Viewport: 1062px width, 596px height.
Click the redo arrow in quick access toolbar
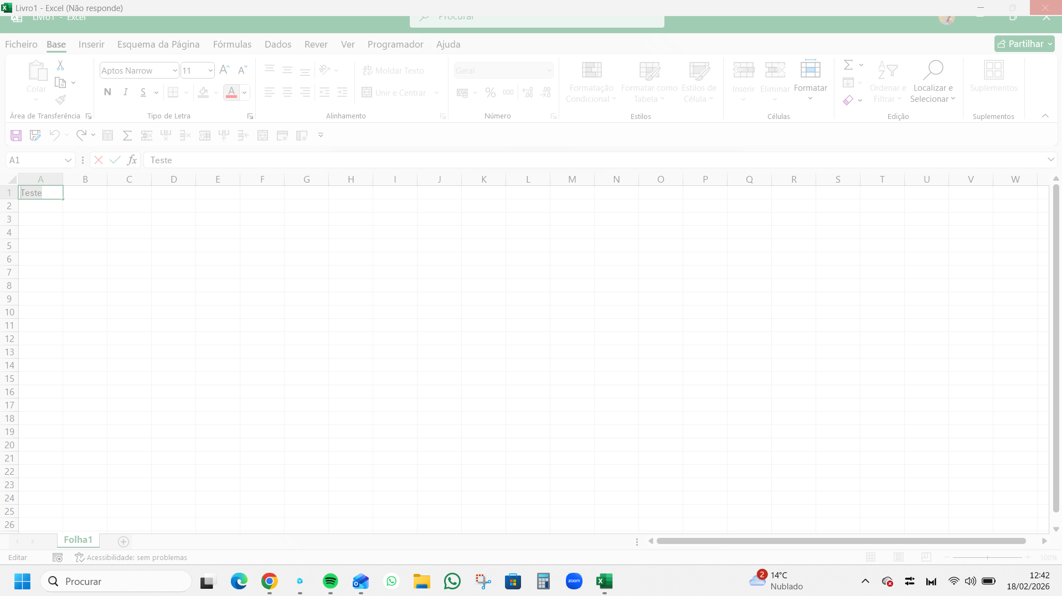tap(81, 135)
